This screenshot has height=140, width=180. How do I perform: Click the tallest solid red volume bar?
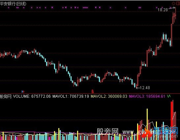click(x=172, y=121)
